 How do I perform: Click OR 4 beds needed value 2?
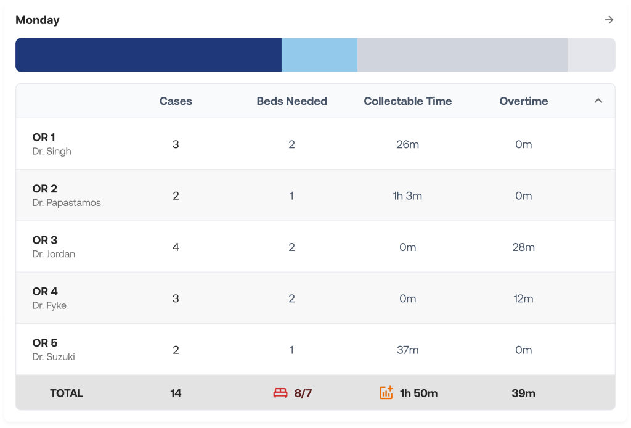coord(291,298)
